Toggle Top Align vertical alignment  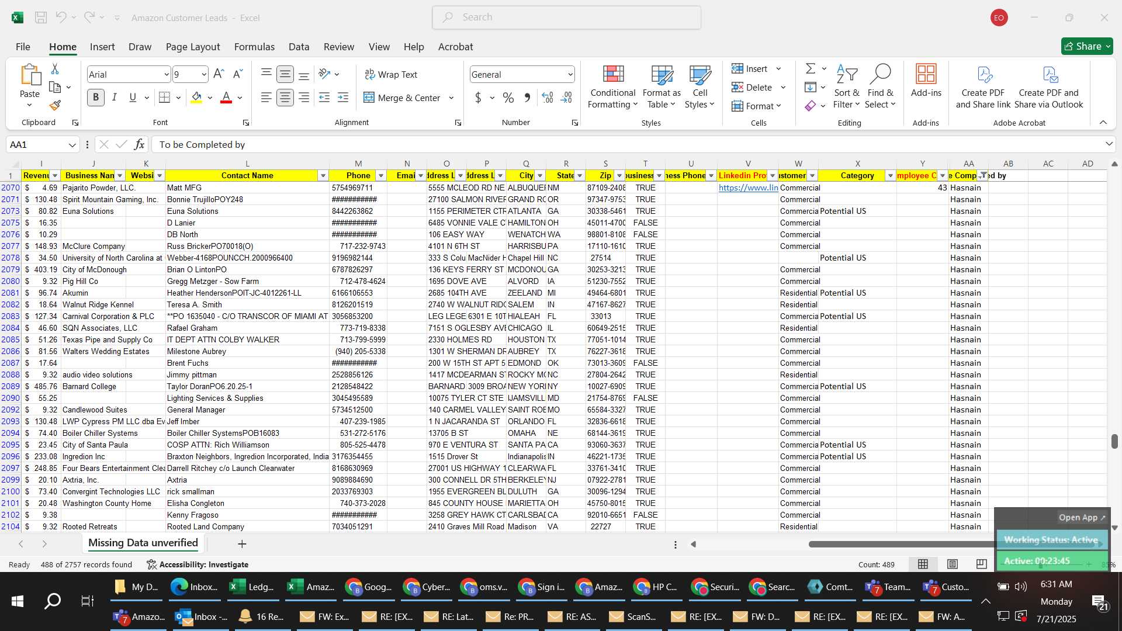(x=266, y=73)
